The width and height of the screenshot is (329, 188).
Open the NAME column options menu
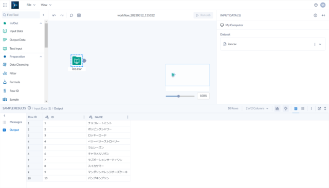pos(127,117)
